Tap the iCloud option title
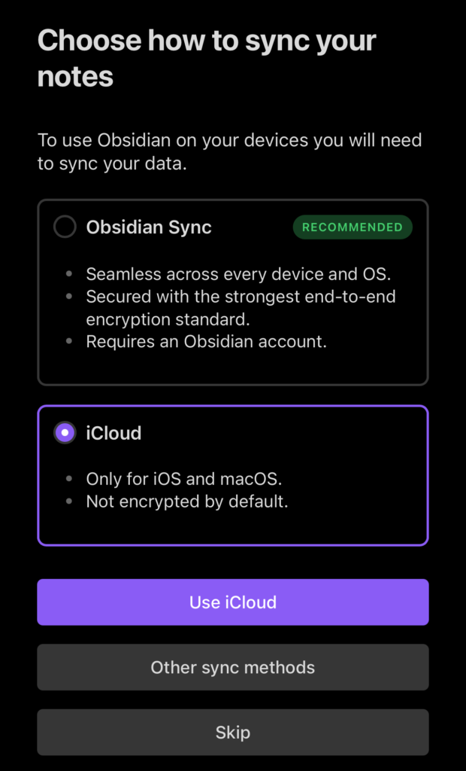Viewport: 466px width, 771px height. tap(114, 433)
